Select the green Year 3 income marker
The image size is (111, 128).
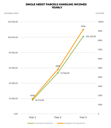coord(83,37)
